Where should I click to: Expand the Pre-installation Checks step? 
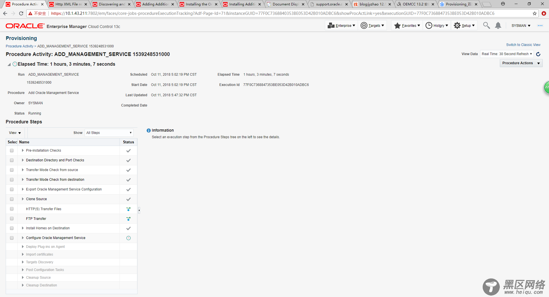[23, 150]
